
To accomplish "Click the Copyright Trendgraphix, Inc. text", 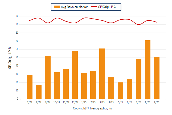I will point(93,108).
